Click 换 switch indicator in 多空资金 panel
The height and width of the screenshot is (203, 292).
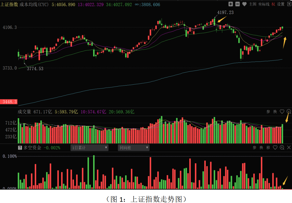[x=261, y=148]
